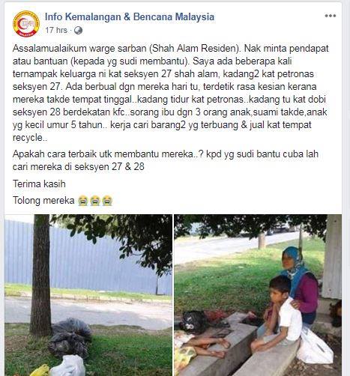
Task: Open the left photo with the blue fence
Action: (x=88, y=295)
